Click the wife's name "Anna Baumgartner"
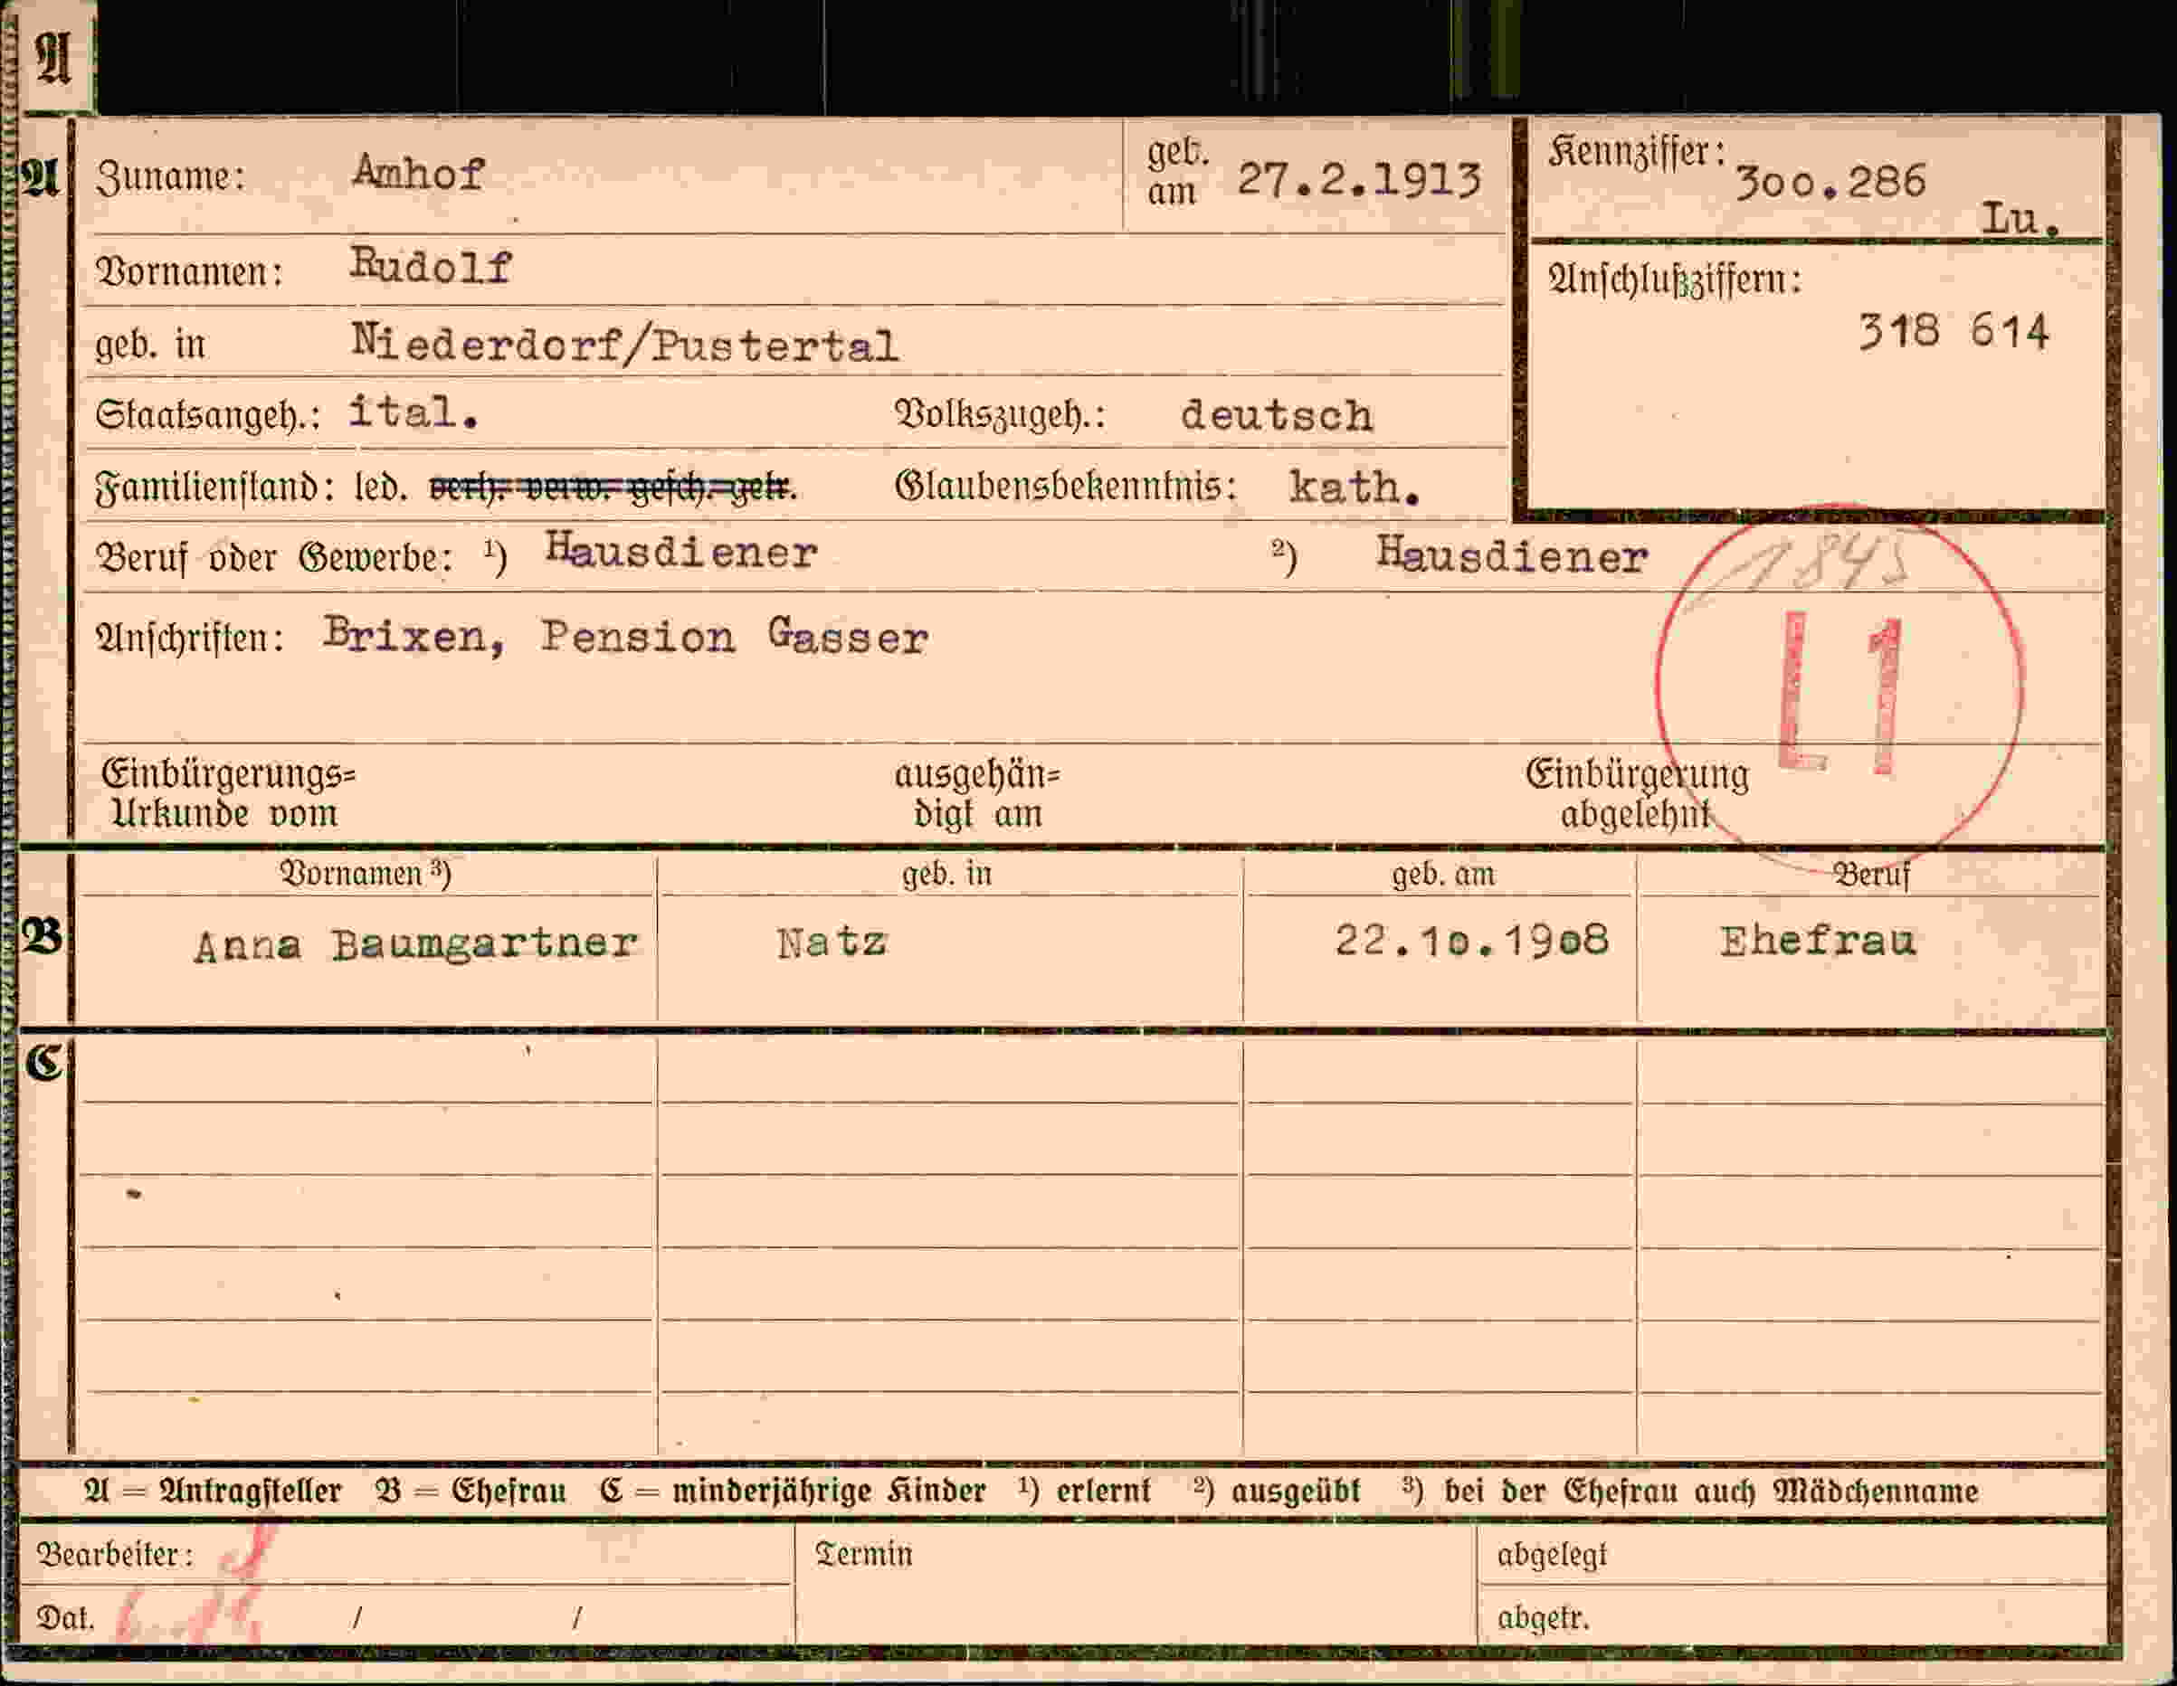Image resolution: width=2177 pixels, height=1686 pixels. tap(415, 944)
